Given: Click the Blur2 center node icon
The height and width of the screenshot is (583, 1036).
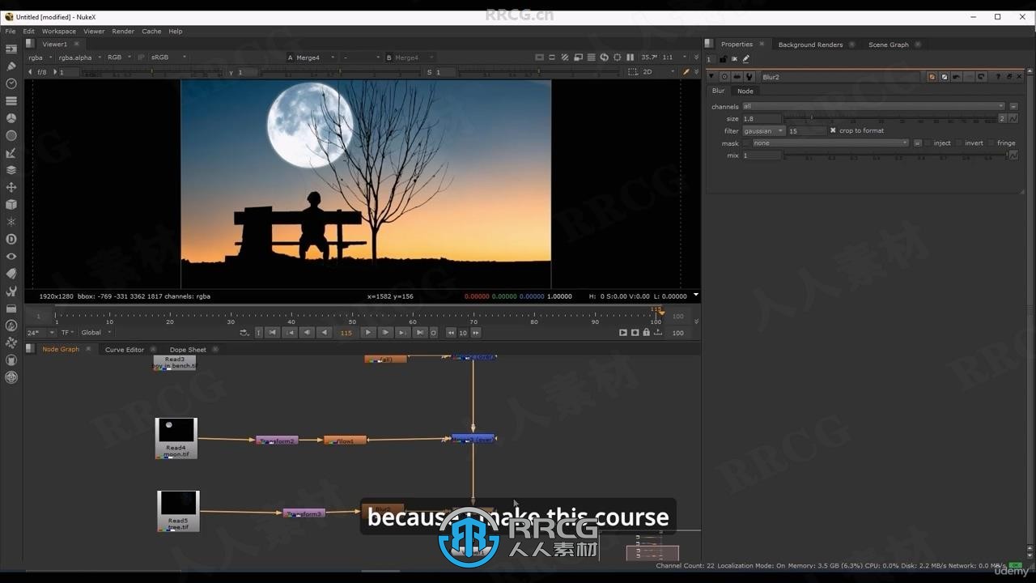Looking at the screenshot, I should coord(724,77).
